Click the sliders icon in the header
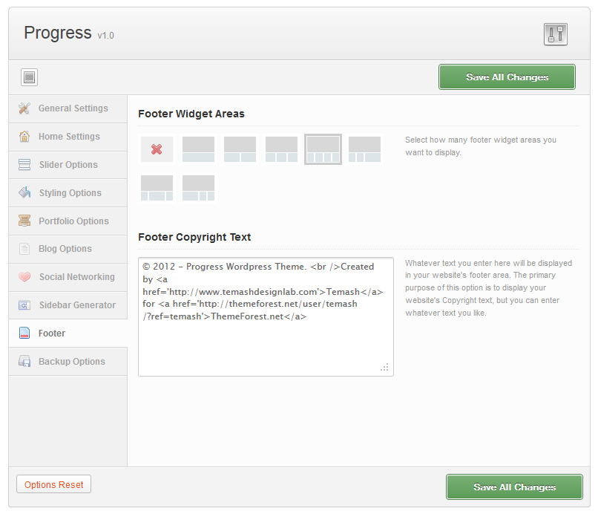598x514 pixels. (x=555, y=34)
